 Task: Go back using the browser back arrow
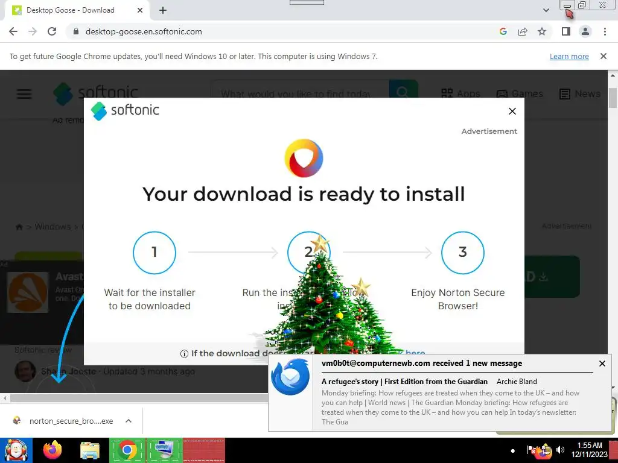click(13, 31)
